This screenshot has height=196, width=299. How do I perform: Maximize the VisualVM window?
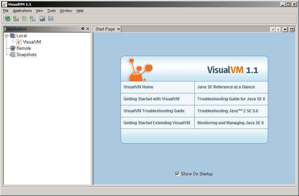click(x=288, y=4)
